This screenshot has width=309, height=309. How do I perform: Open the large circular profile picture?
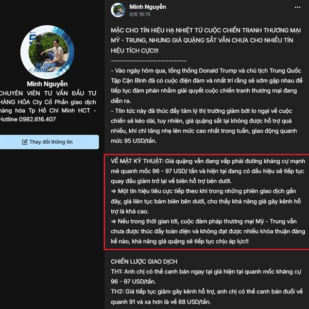click(x=47, y=52)
